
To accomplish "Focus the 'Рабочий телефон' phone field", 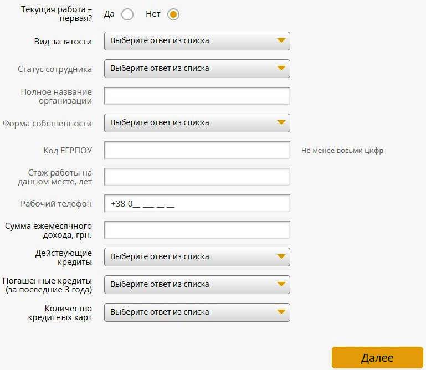I will 197,203.
